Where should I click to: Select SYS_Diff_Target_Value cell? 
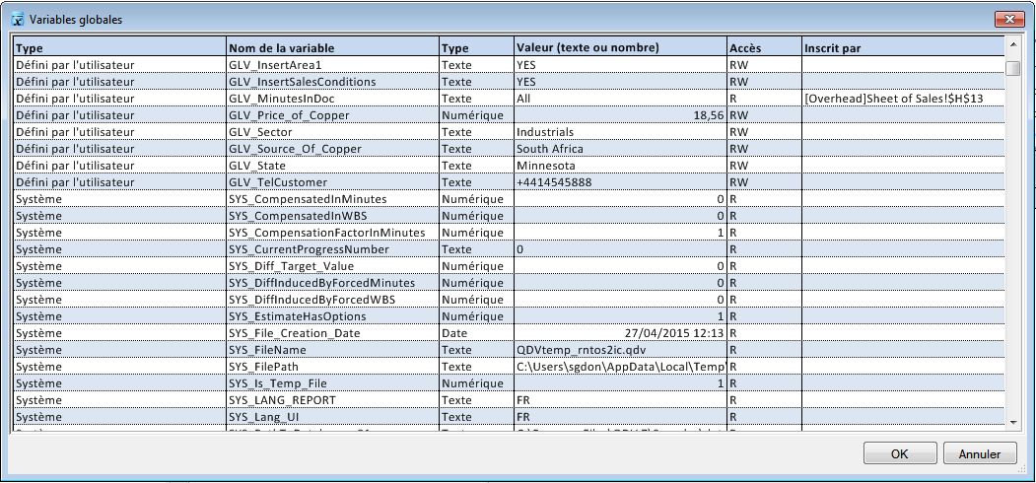[333, 266]
